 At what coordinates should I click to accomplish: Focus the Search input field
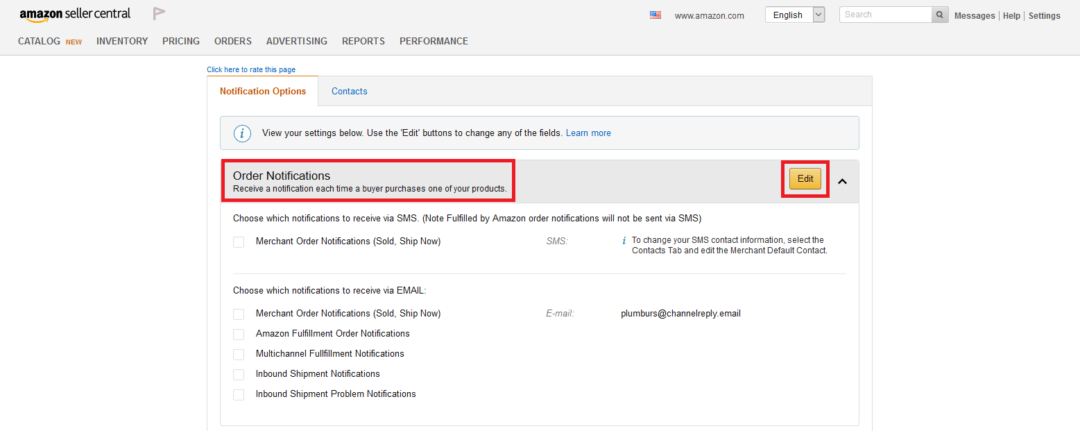(885, 15)
